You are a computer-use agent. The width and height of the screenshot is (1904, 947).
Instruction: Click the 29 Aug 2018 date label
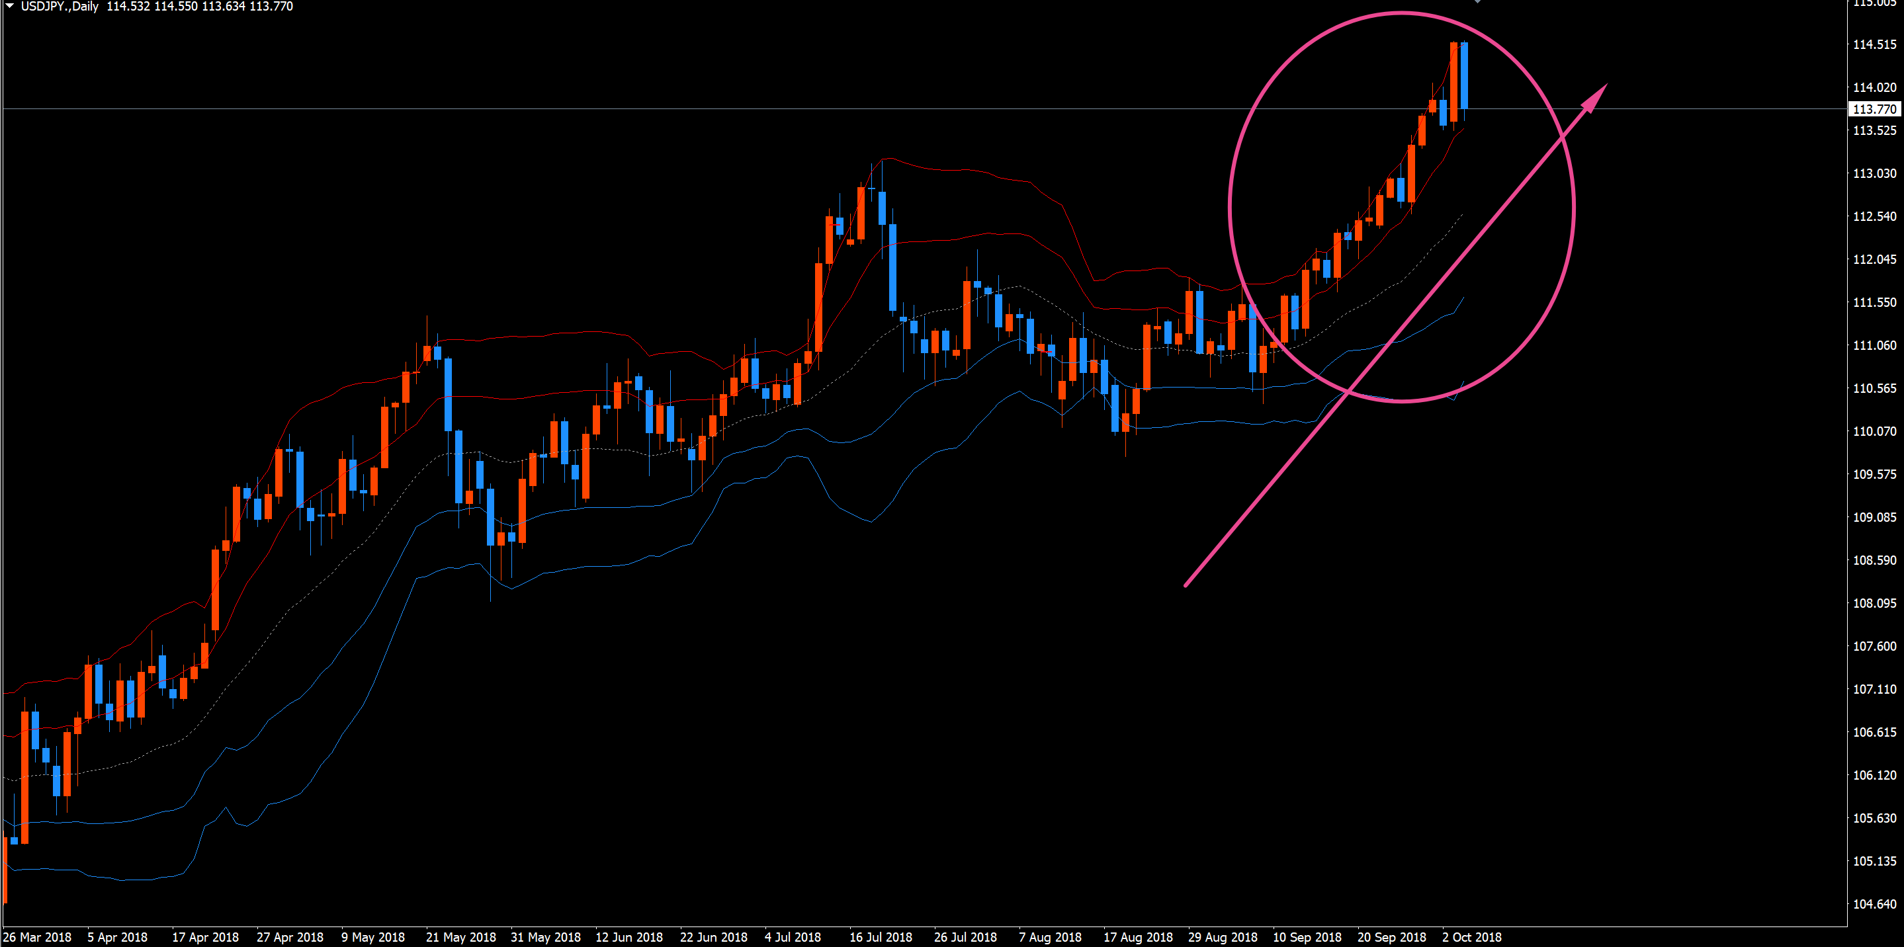pyautogui.click(x=1223, y=936)
